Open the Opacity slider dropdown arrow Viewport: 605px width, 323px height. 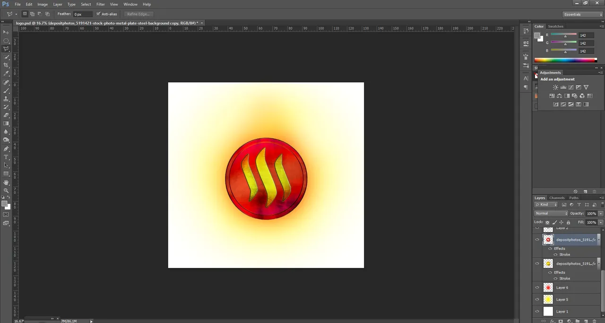pos(601,214)
